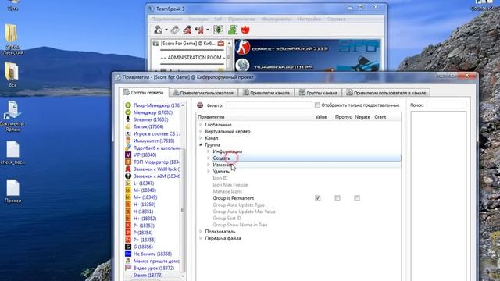This screenshot has height=281, width=500.
Task: Open Привилегии menu in TeamSpeak
Action: (x=241, y=19)
